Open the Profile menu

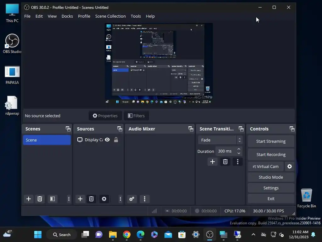[x=84, y=16]
